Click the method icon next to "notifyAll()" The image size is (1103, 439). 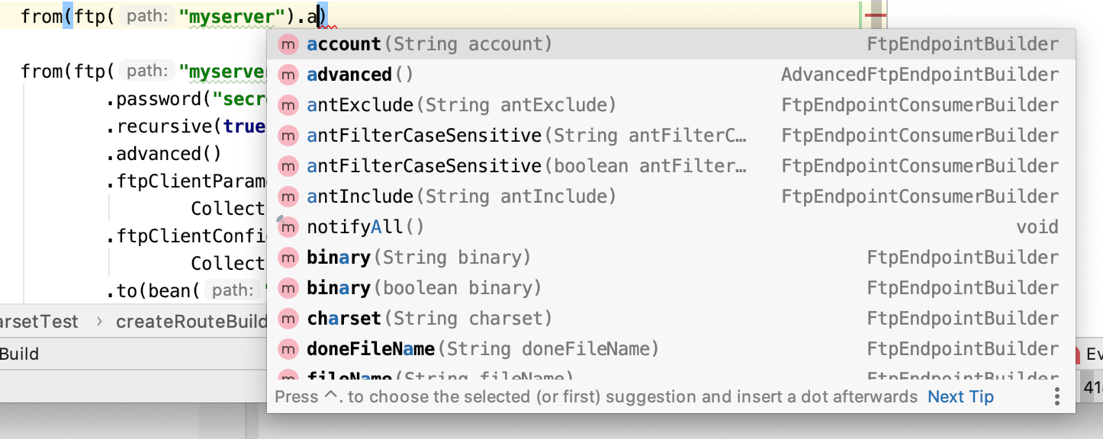(x=288, y=226)
